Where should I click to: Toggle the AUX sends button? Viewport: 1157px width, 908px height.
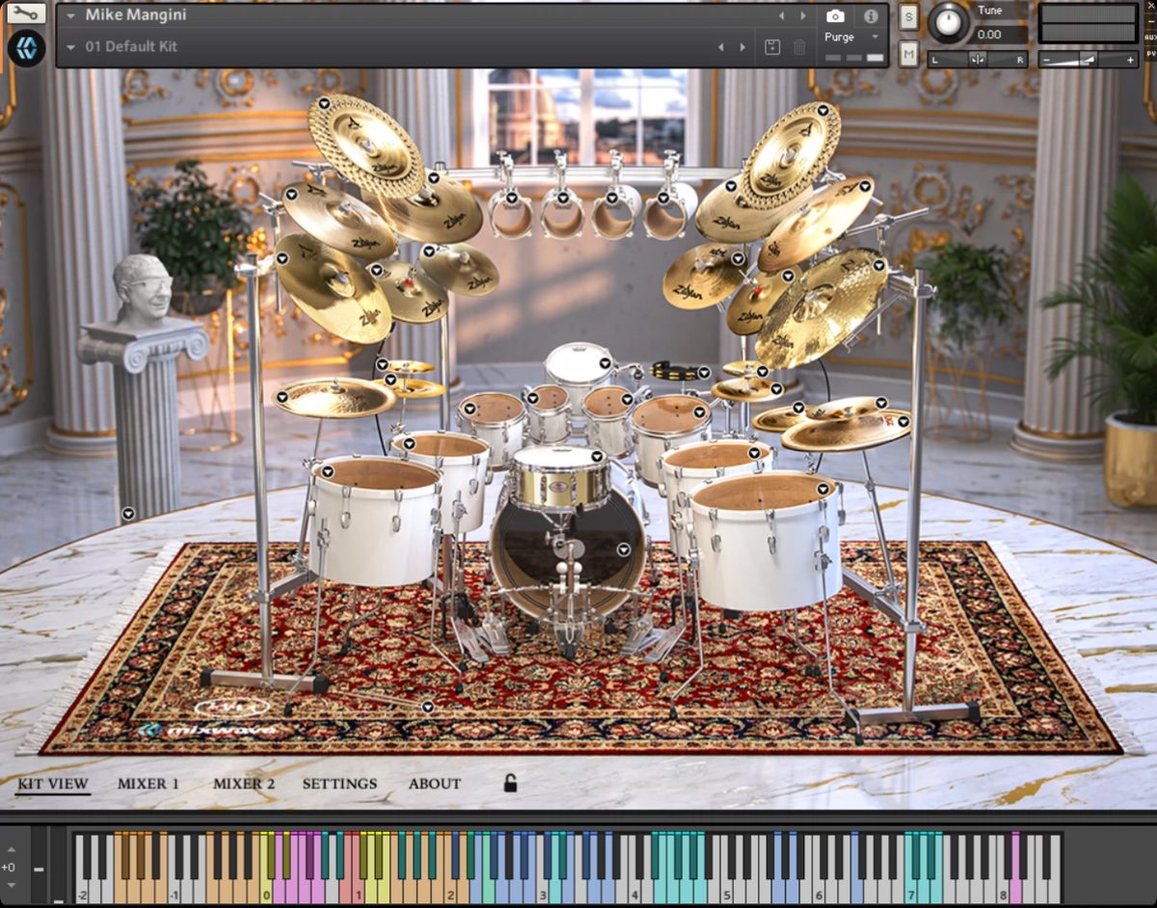click(x=1149, y=38)
